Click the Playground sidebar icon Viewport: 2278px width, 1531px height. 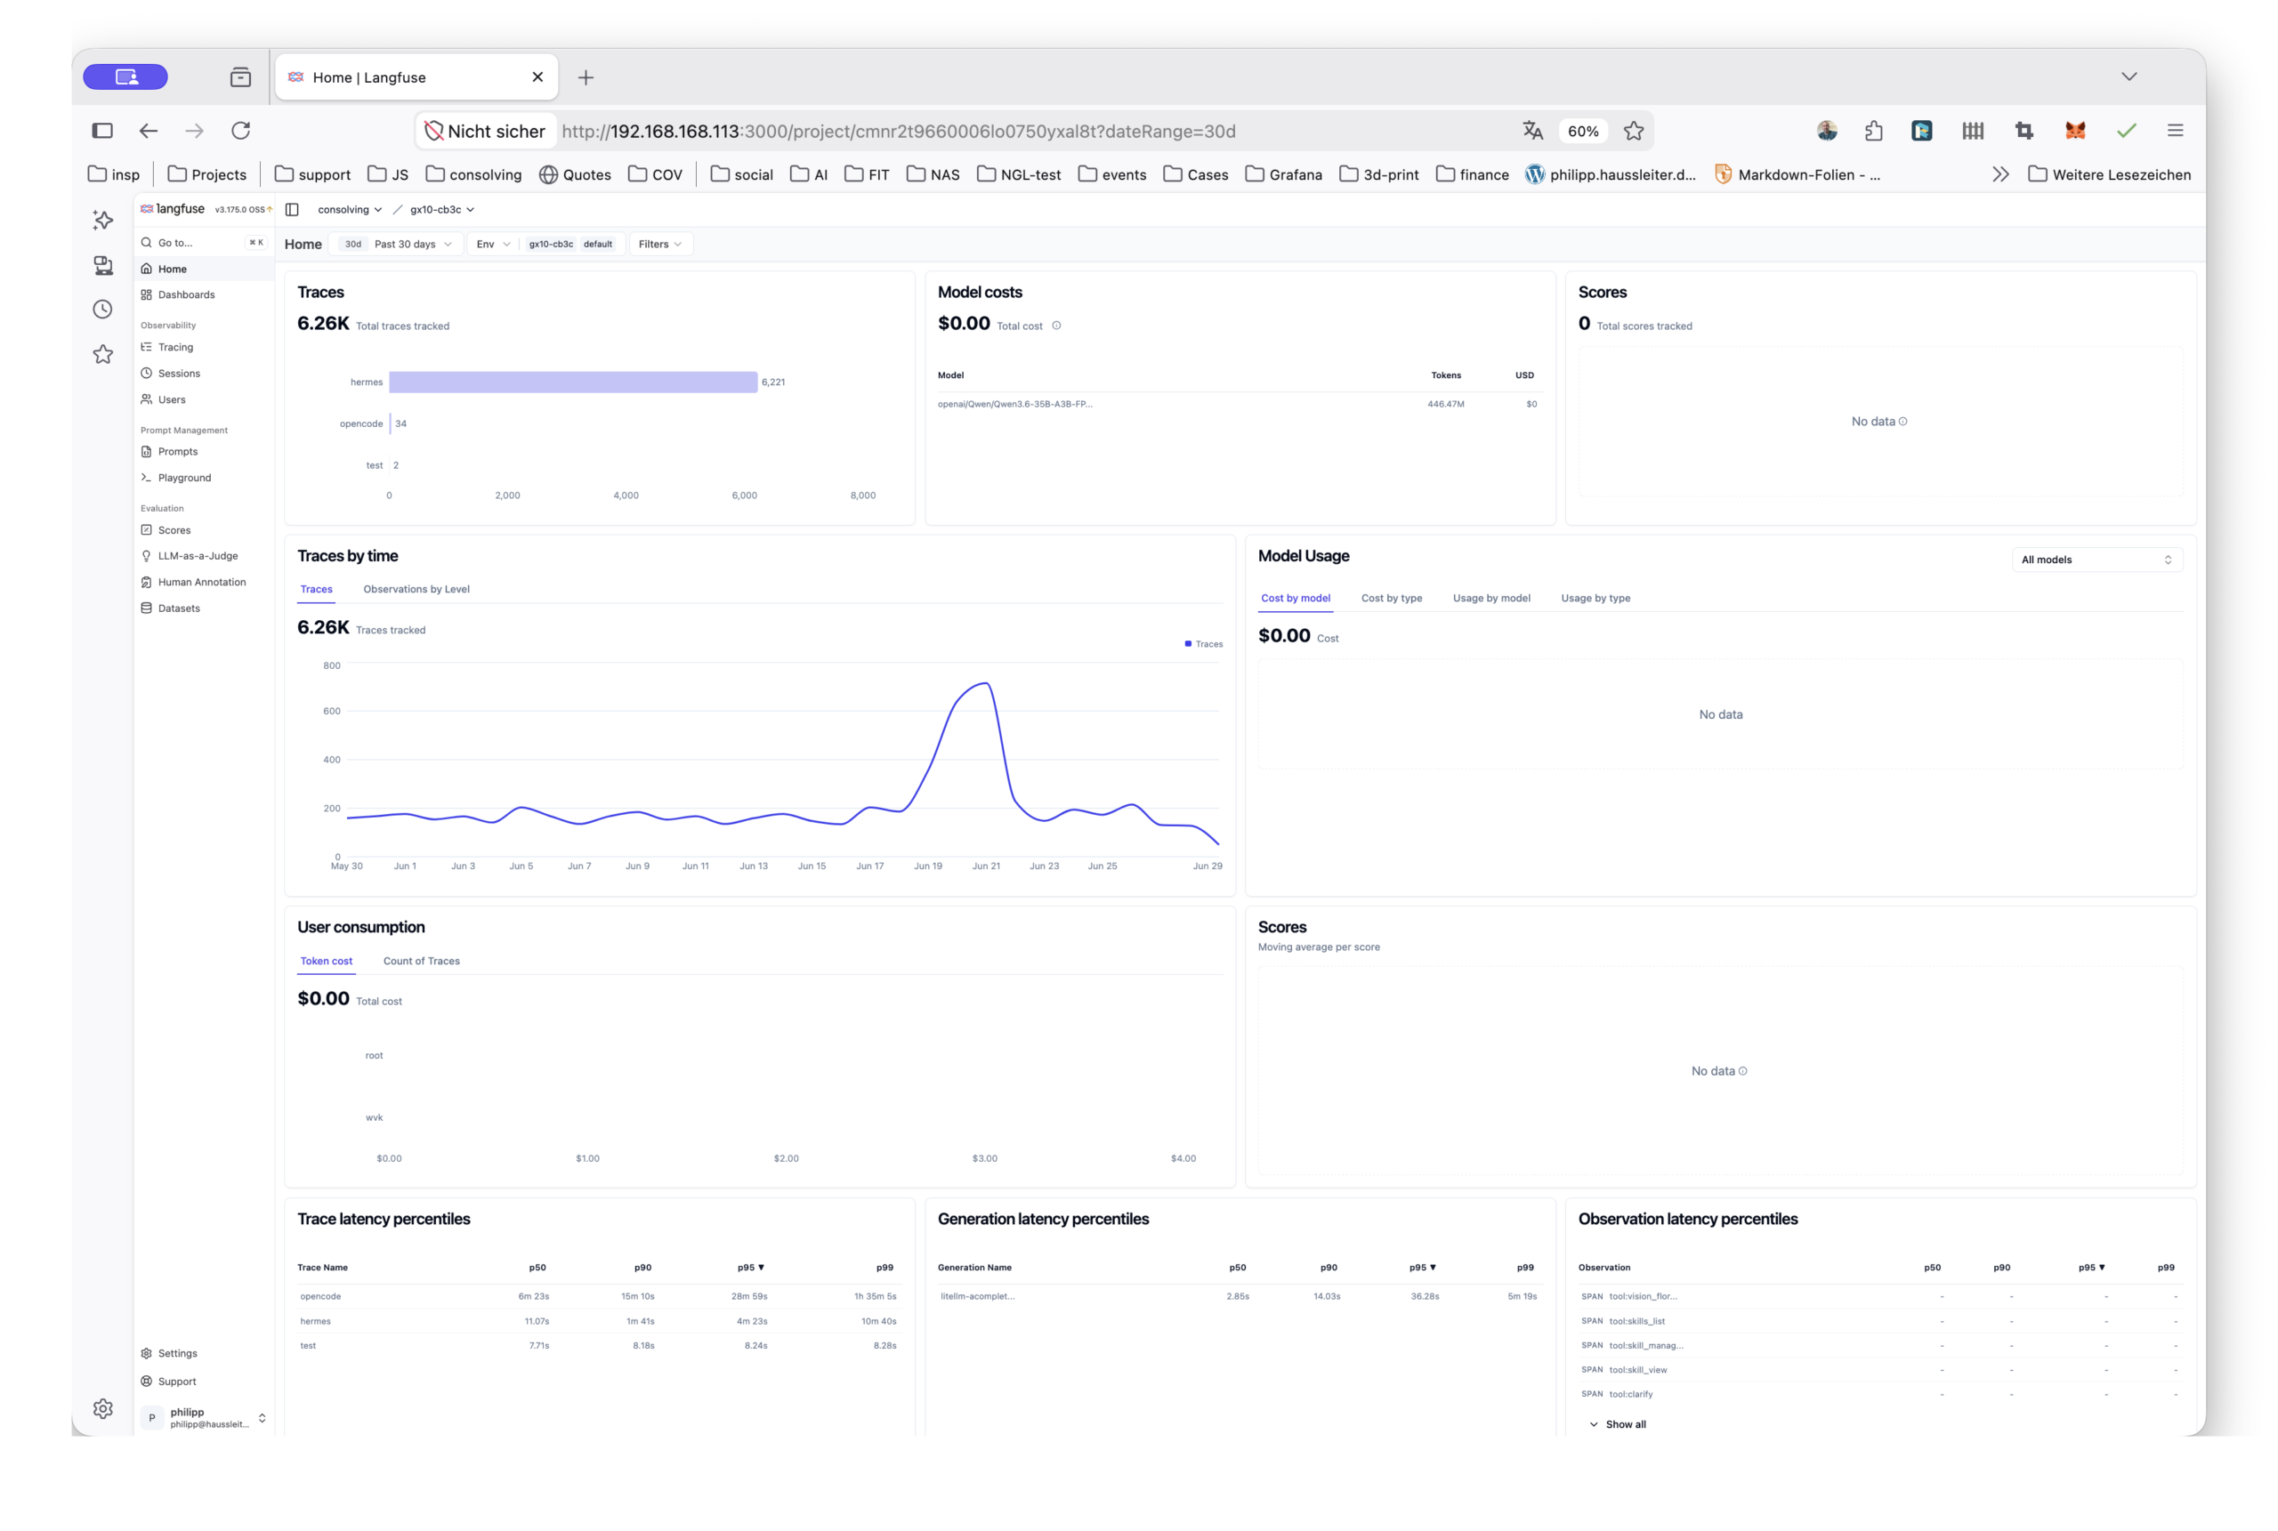147,479
